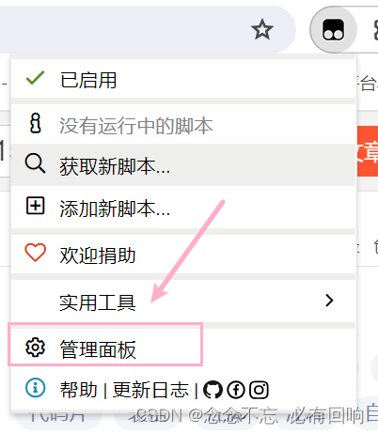Bookmark page with star icon
The image size is (378, 433).
262,29
